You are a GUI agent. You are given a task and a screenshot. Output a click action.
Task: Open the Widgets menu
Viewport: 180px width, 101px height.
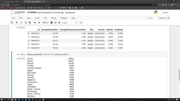[x=64, y=18]
